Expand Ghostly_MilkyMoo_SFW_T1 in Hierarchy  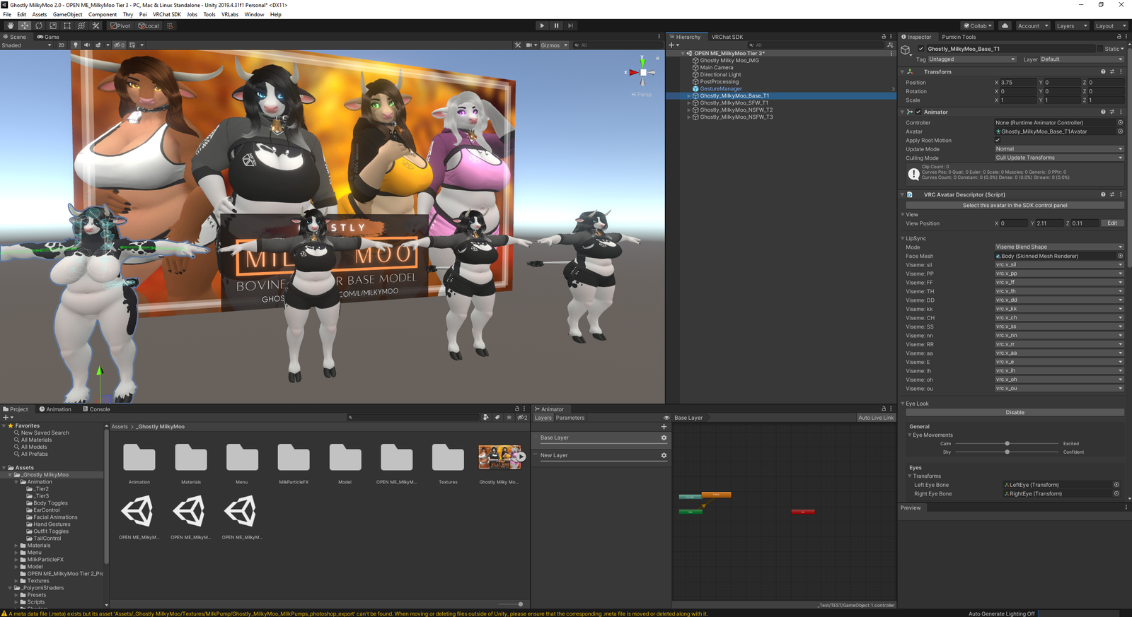click(x=688, y=103)
